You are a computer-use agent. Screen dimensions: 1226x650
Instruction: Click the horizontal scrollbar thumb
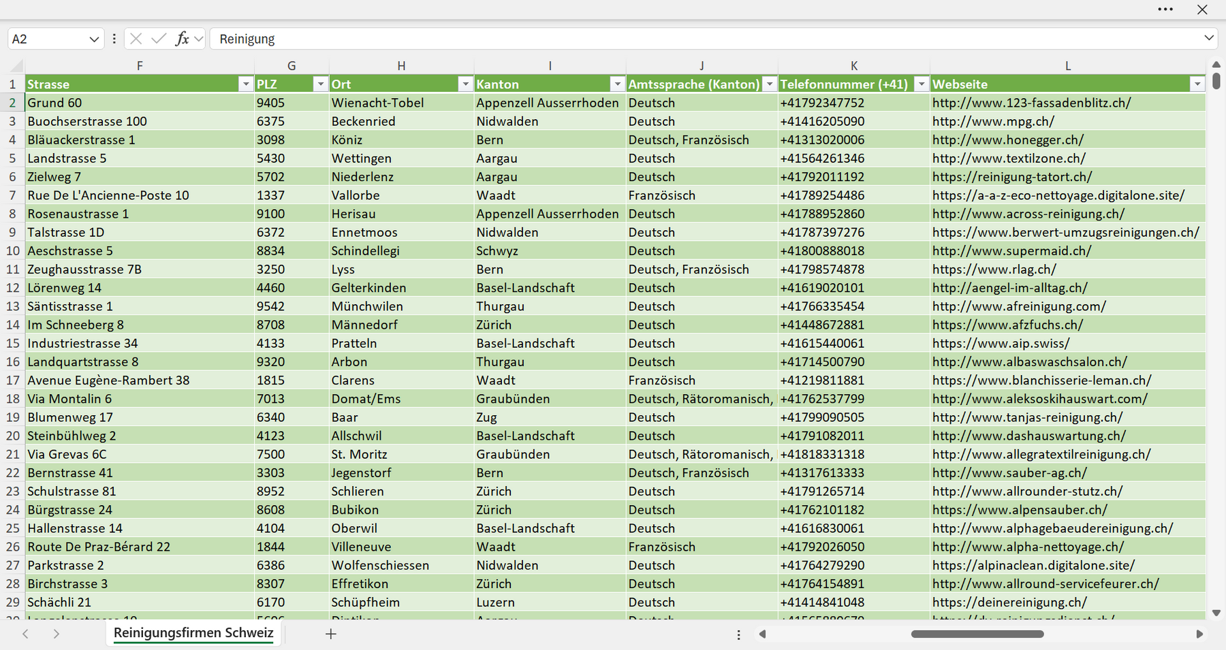977,634
